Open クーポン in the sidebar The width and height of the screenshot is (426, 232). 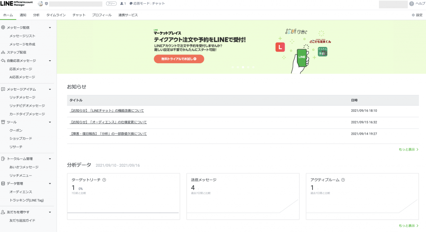click(x=16, y=131)
